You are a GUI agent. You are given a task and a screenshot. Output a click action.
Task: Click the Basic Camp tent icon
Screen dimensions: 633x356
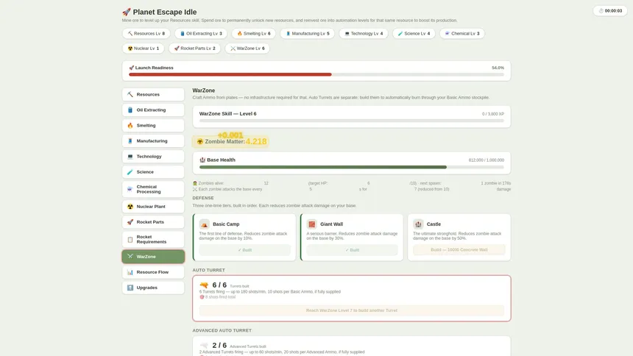[205, 224]
